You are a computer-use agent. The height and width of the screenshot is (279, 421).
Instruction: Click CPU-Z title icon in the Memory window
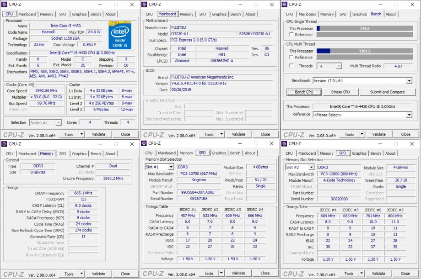coord(5,144)
